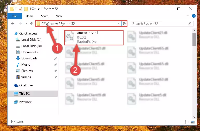Open the address bar history dropdown
This screenshot has width=200, height=131.
(119, 24)
